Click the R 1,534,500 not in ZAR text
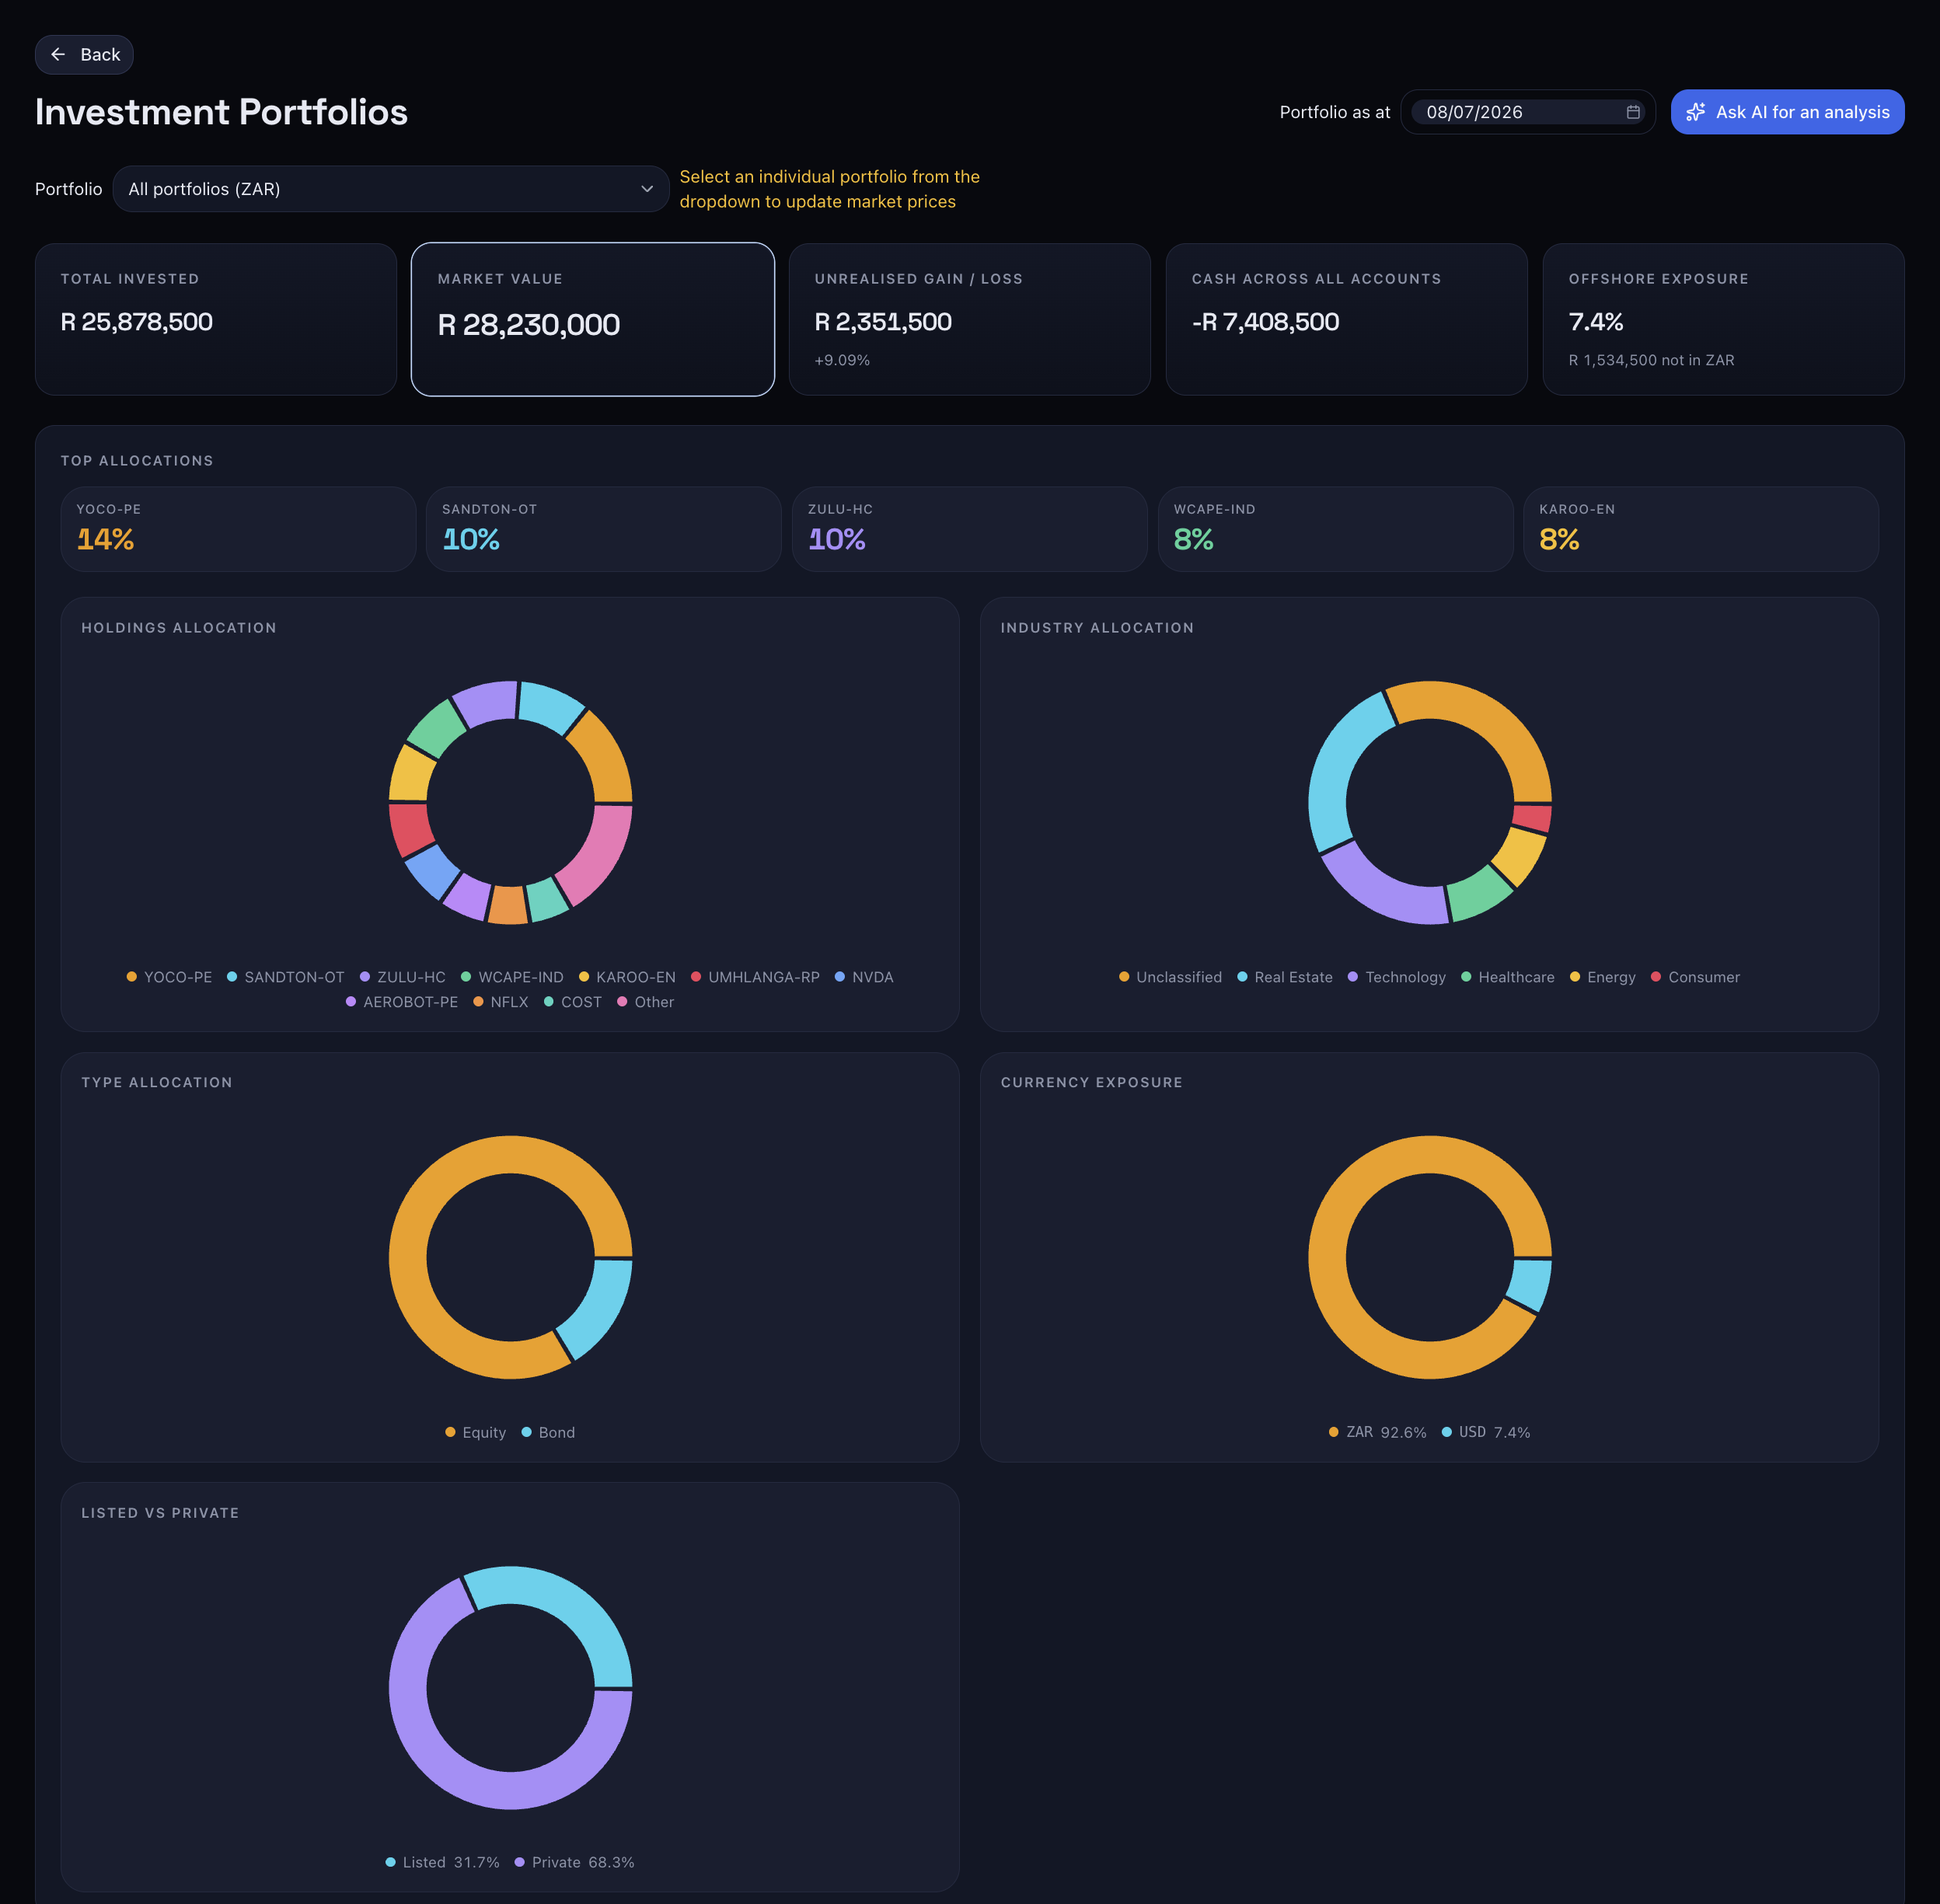The height and width of the screenshot is (1904, 1940). point(1651,360)
